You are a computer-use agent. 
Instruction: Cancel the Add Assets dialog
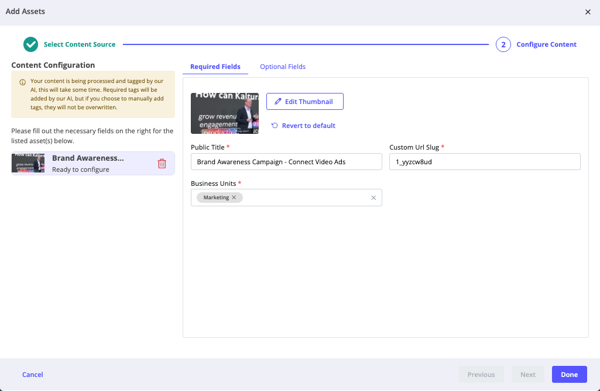point(33,375)
